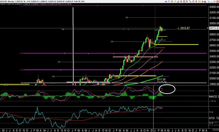Select the pencil drawing tool

click(175, 1)
